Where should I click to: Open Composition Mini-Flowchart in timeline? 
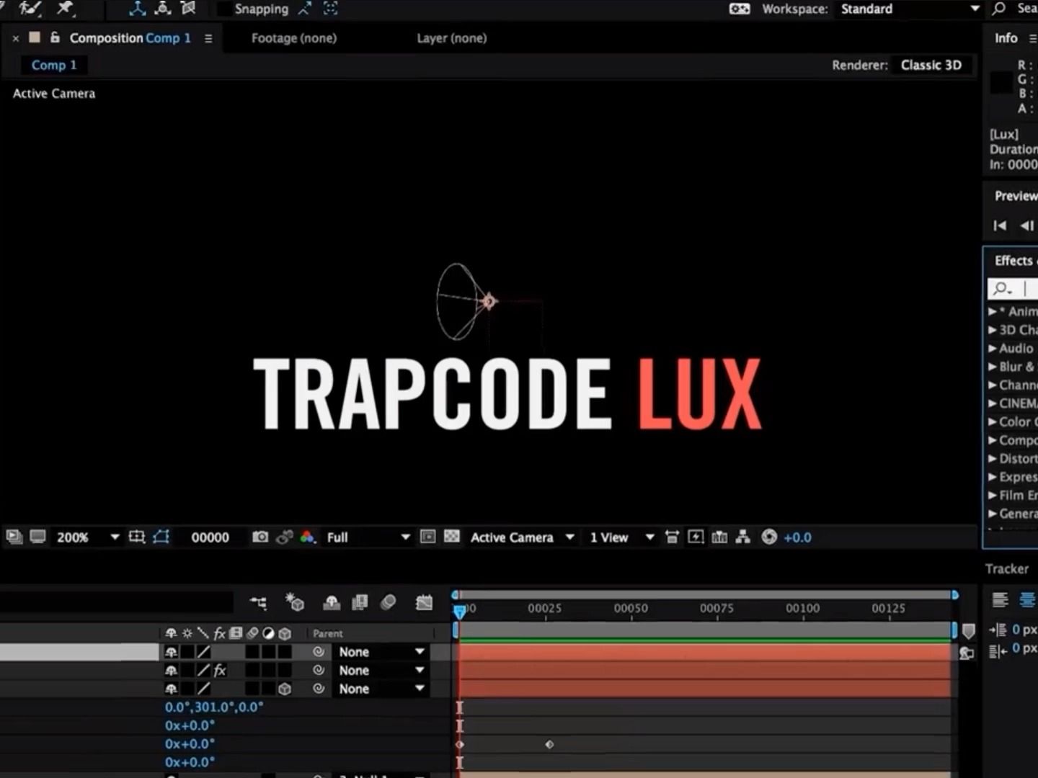click(x=258, y=602)
